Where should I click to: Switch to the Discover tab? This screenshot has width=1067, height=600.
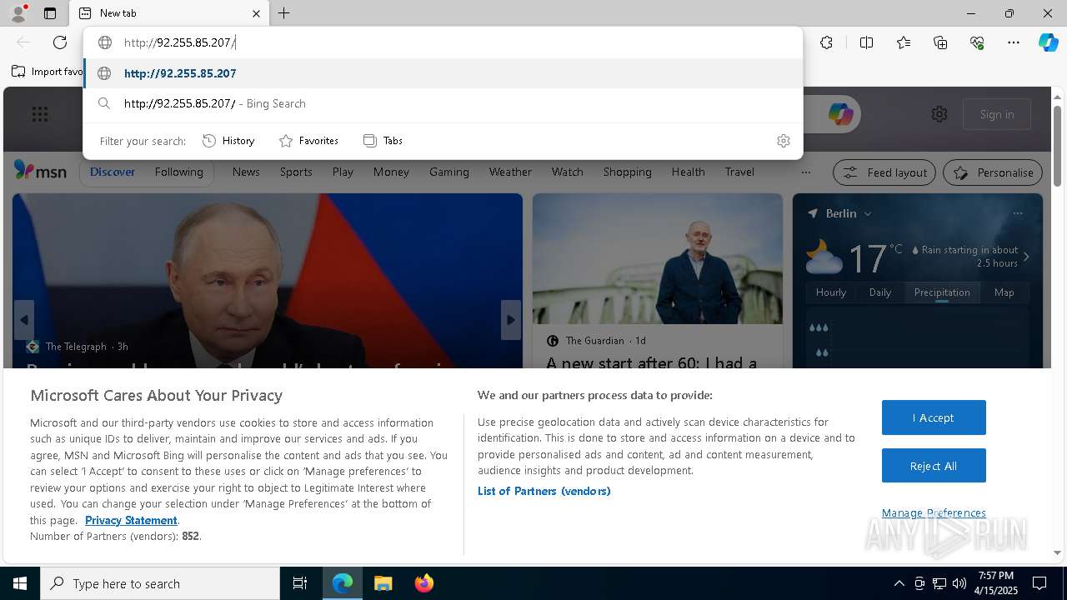tap(113, 172)
